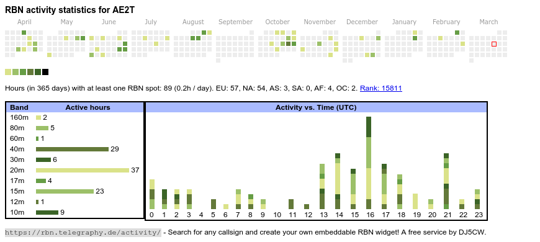Click the 10m active hours bar
This screenshot has height=242, width=540.
pos(47,212)
